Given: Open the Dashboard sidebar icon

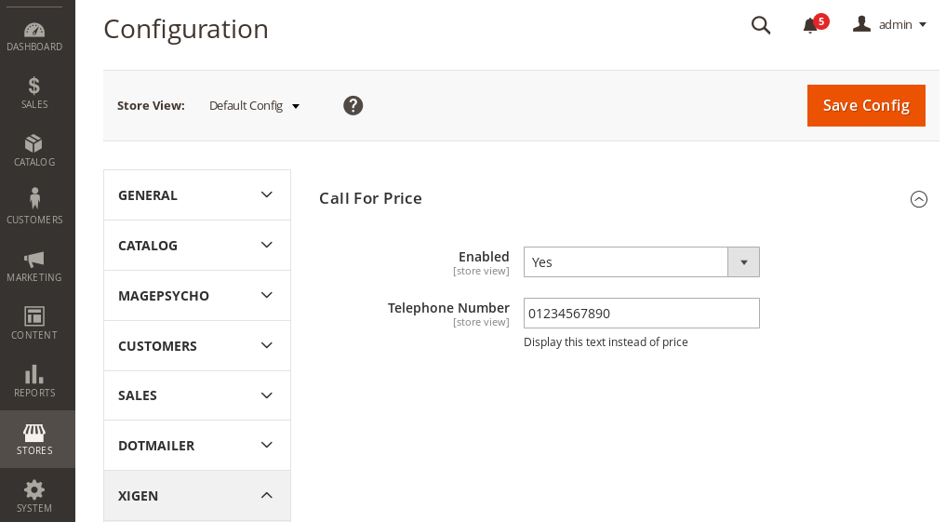Looking at the screenshot, I should coord(34,36).
